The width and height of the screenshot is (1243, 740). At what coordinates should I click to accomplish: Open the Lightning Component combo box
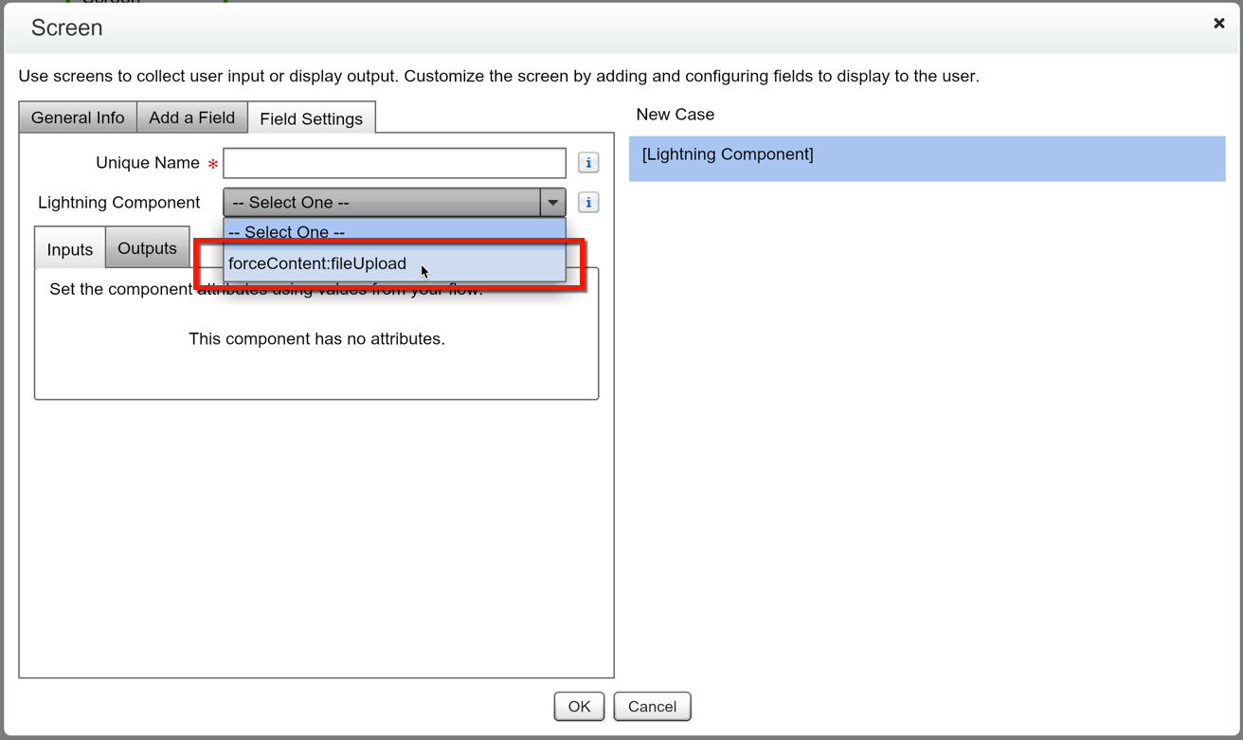tap(379, 202)
